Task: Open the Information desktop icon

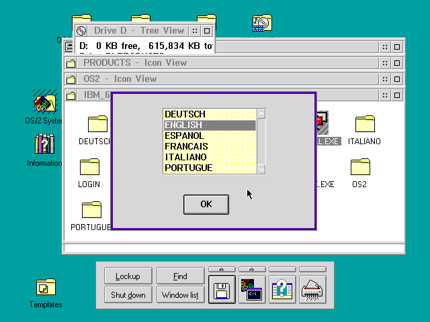Action: click(x=45, y=144)
